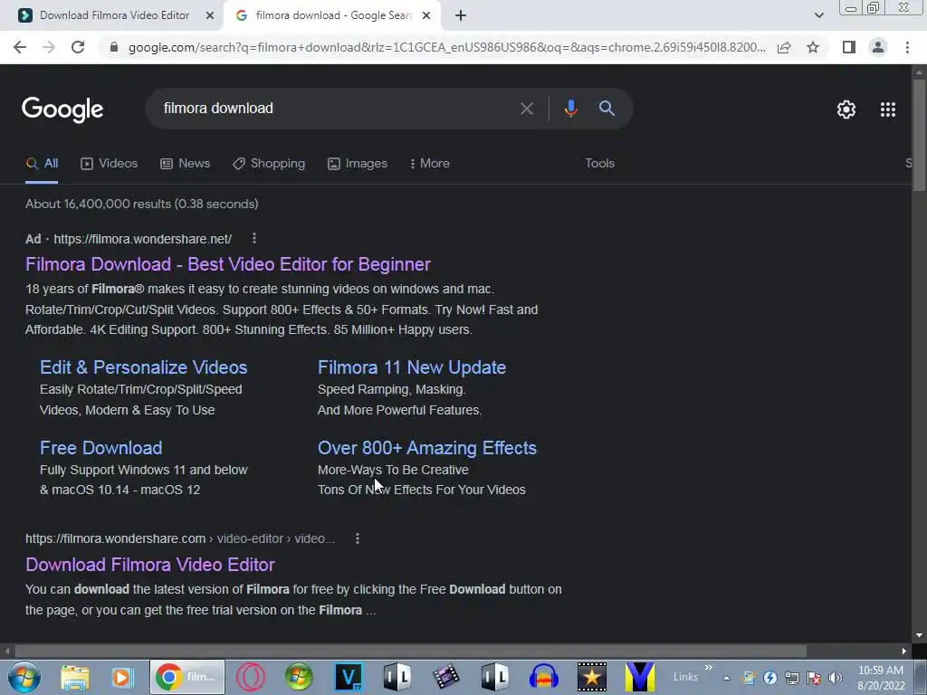This screenshot has height=695, width=927.
Task: Open Google quick settings gear
Action: coord(846,109)
